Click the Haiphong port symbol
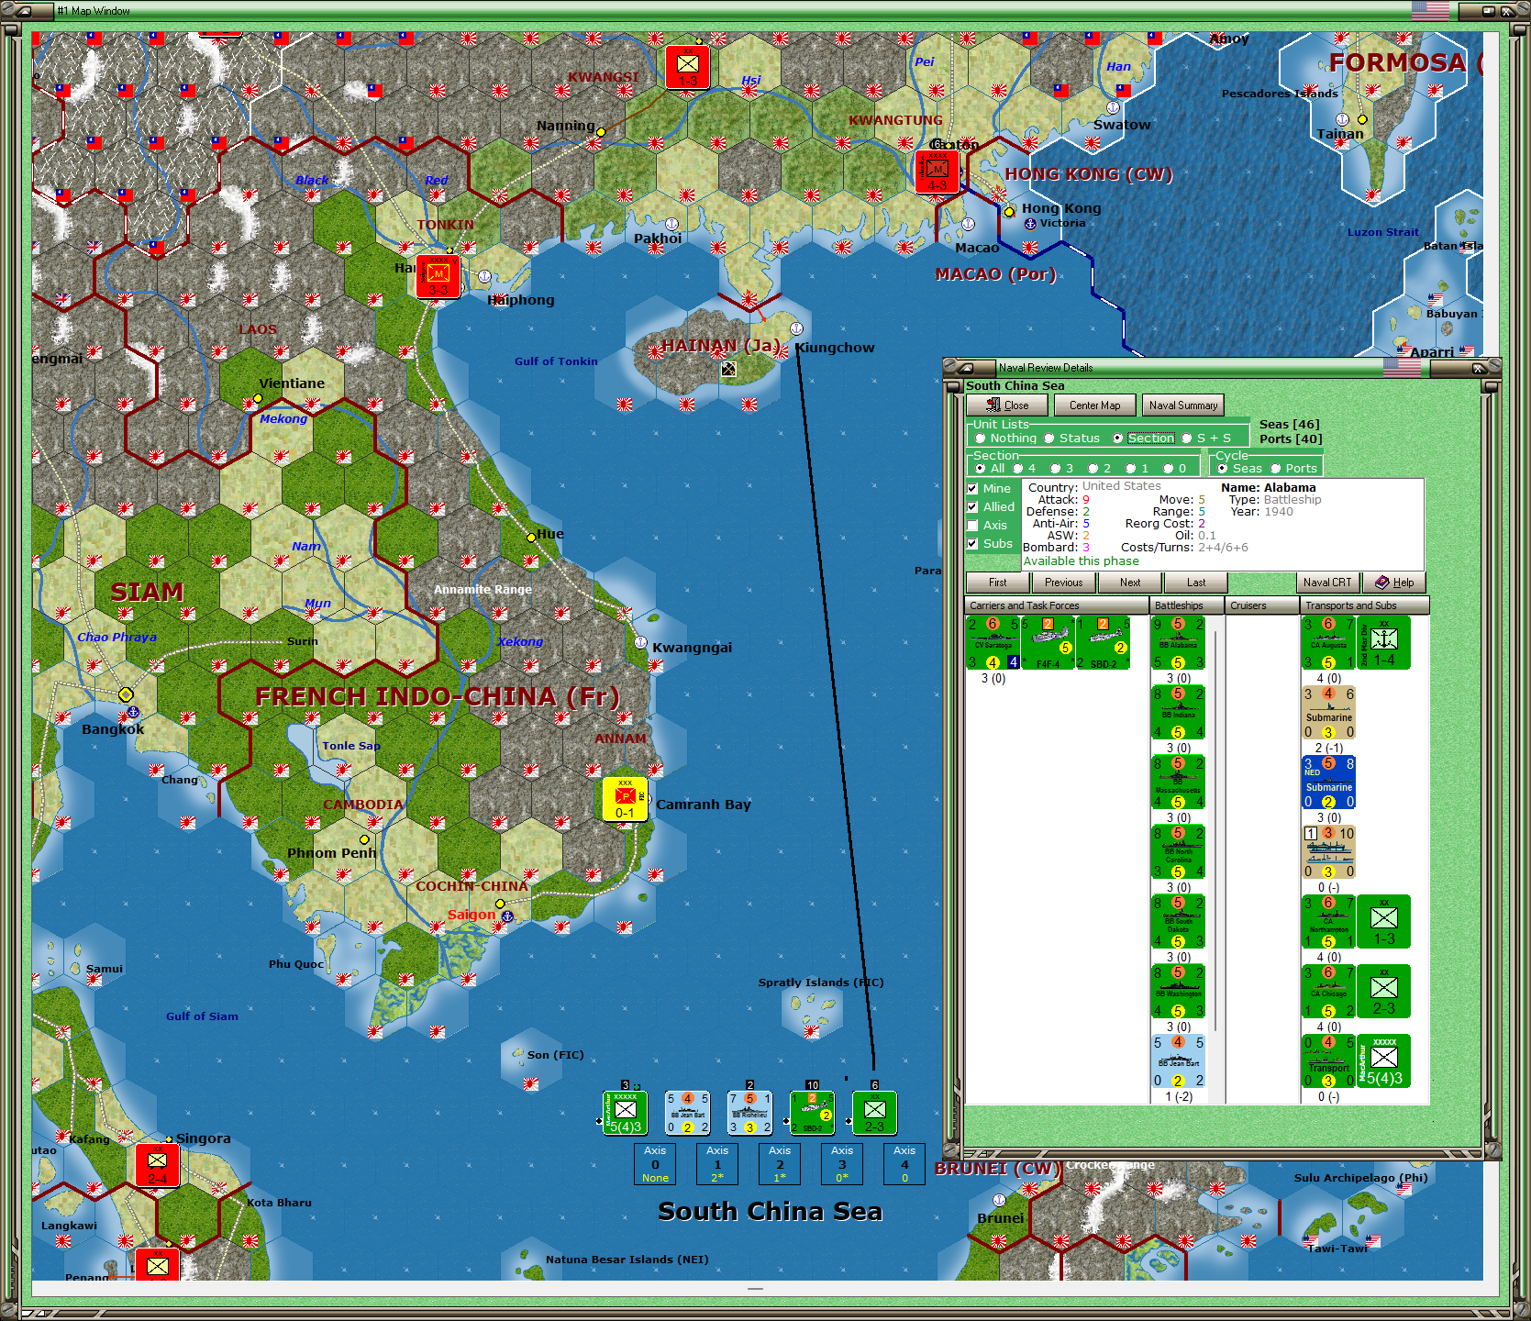Screen dimensions: 1531x1321 coord(484,276)
